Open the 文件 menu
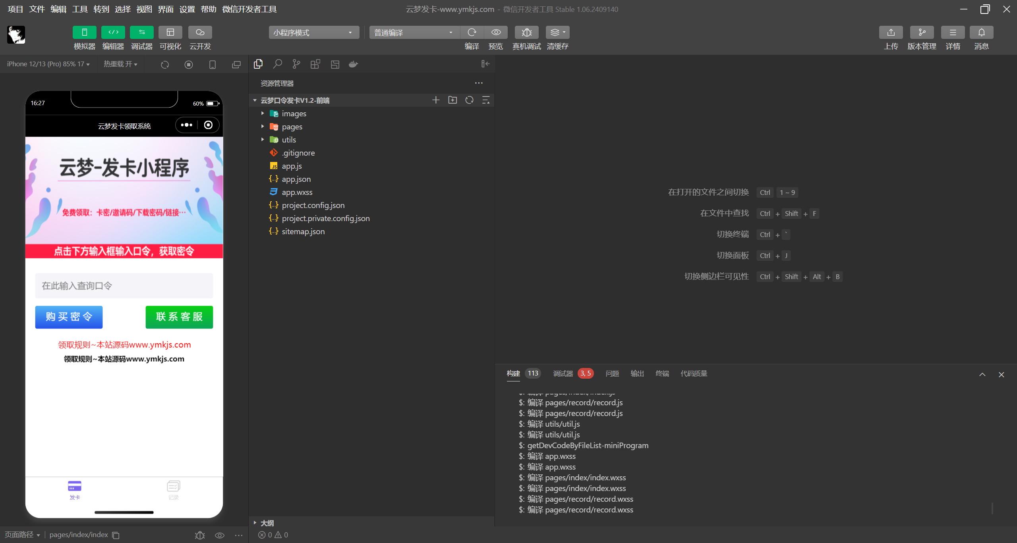Viewport: 1017px width, 543px height. [x=37, y=9]
